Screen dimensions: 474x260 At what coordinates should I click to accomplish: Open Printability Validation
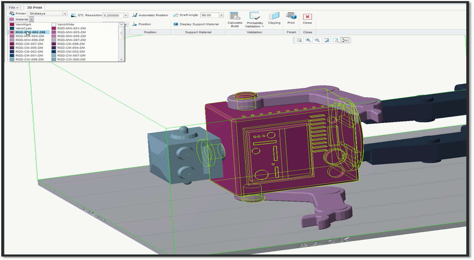[x=255, y=20]
